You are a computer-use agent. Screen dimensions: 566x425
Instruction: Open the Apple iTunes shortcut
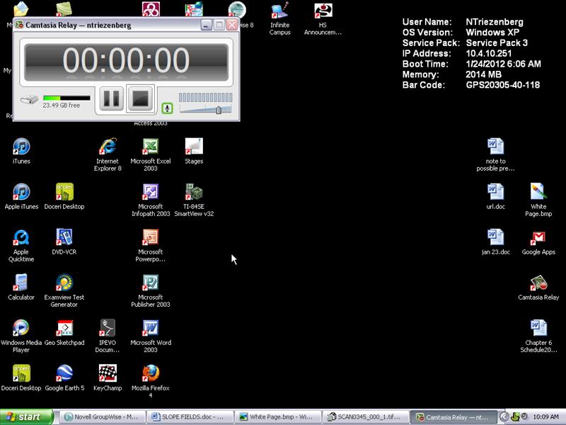[21, 196]
